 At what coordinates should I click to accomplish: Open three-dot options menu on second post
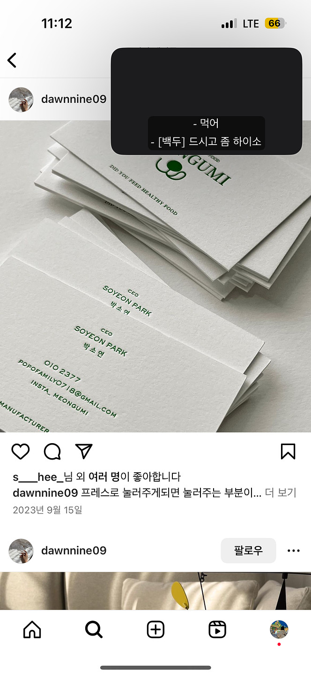294,551
